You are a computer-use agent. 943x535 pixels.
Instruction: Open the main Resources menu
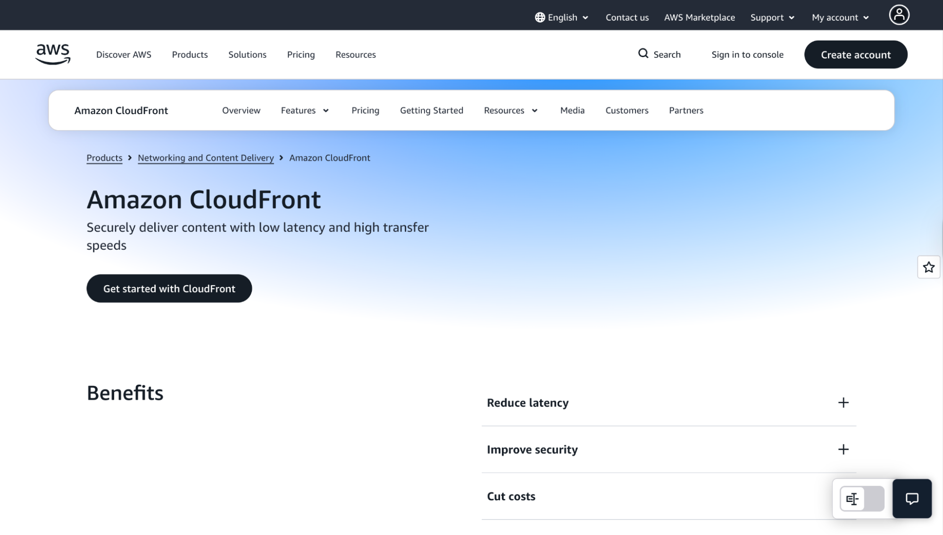point(355,55)
